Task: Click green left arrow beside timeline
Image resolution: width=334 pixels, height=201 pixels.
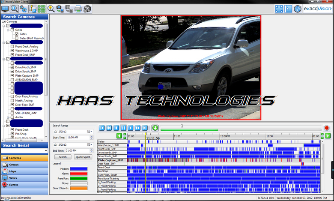Action: (x=119, y=135)
